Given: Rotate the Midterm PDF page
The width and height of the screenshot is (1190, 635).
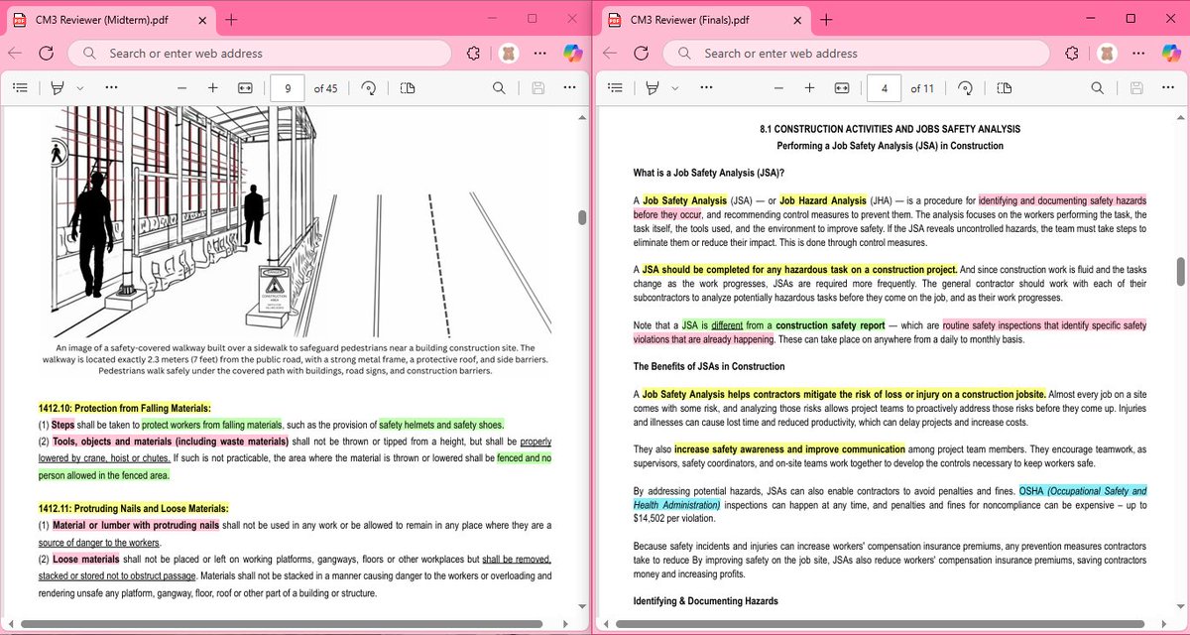Looking at the screenshot, I should [368, 88].
